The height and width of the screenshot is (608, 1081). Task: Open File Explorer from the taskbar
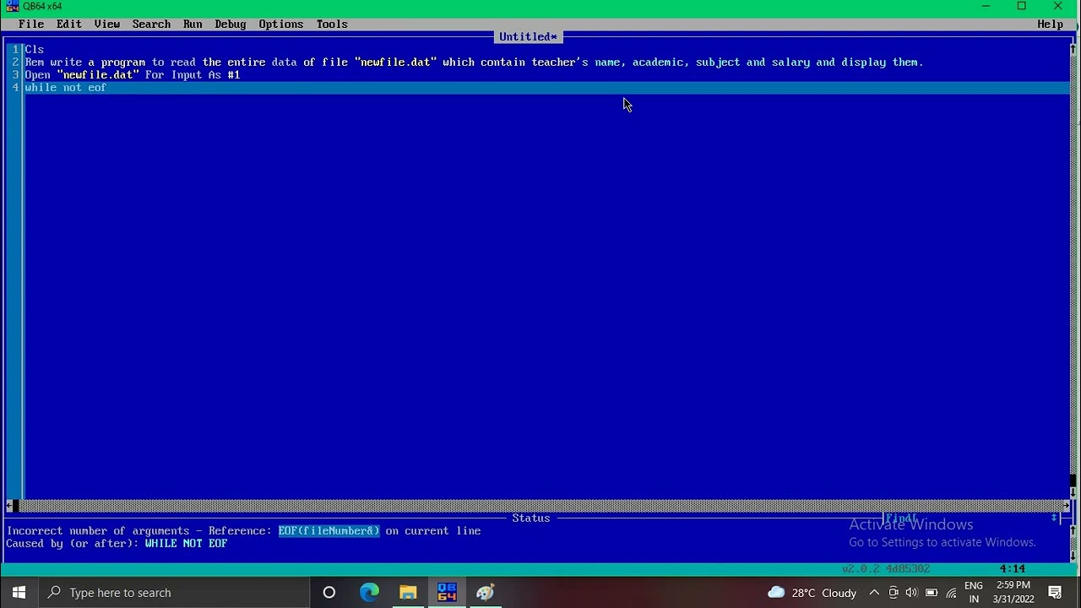(x=408, y=593)
